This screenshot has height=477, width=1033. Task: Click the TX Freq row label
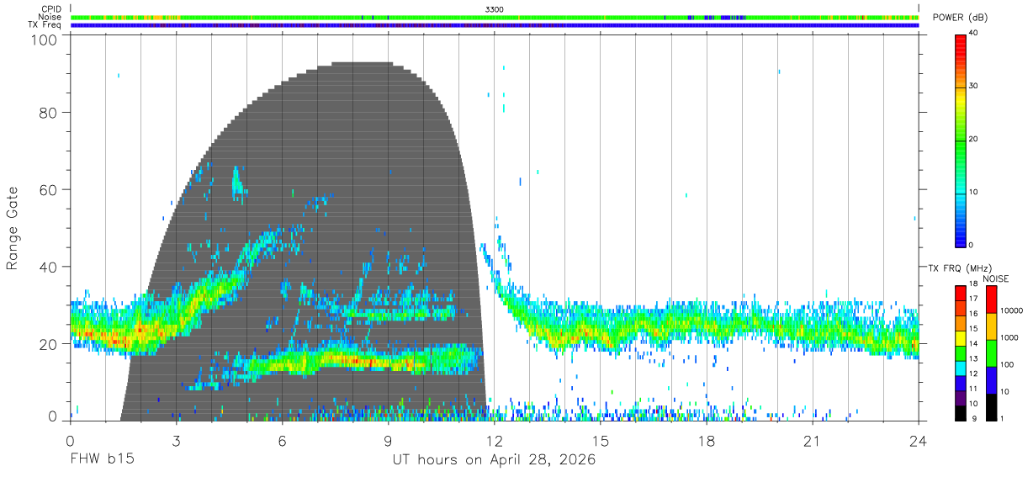45,25
